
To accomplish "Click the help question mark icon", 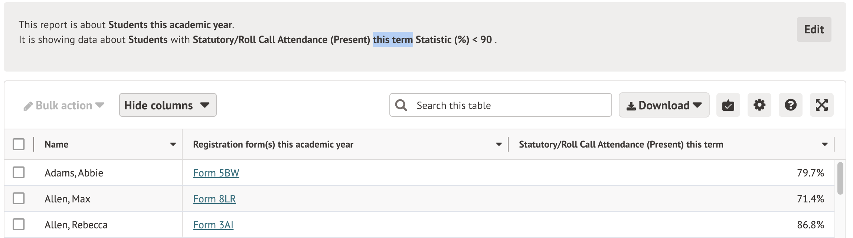I will pos(790,105).
